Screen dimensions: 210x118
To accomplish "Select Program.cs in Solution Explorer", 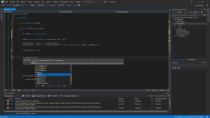I will 182,36.
